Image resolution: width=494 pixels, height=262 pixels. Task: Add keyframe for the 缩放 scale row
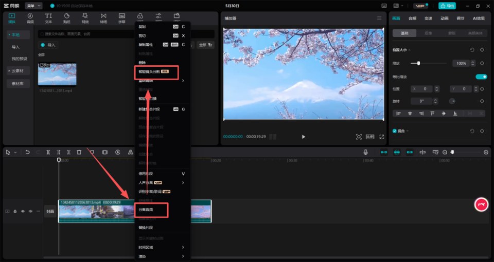[482, 63]
